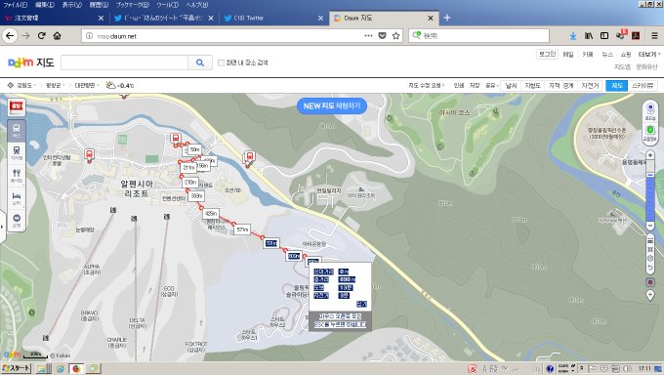The width and height of the screenshot is (664, 375).
Task: Open the 공유 share dropdown
Action: point(491,86)
